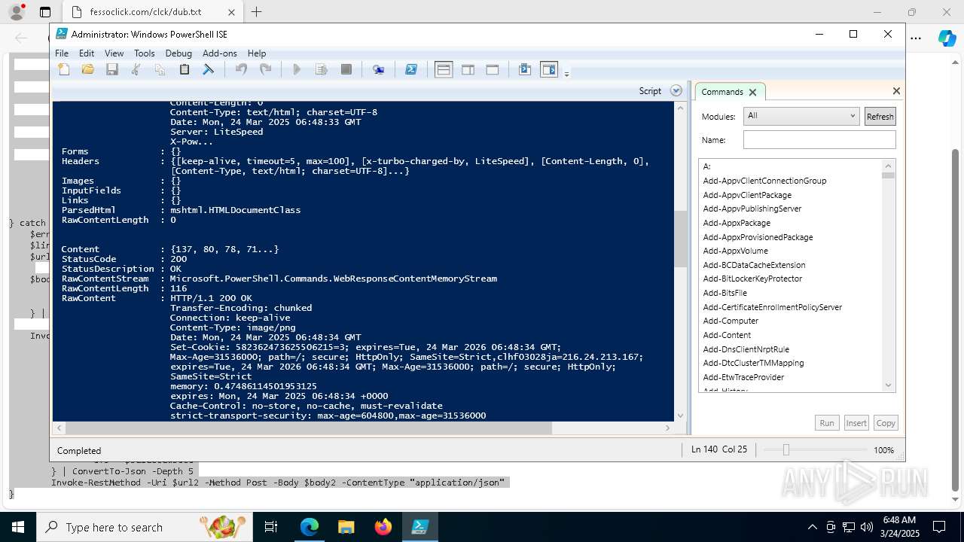Select Add-BCDataCacheExtension command
The width and height of the screenshot is (964, 542).
click(x=754, y=265)
